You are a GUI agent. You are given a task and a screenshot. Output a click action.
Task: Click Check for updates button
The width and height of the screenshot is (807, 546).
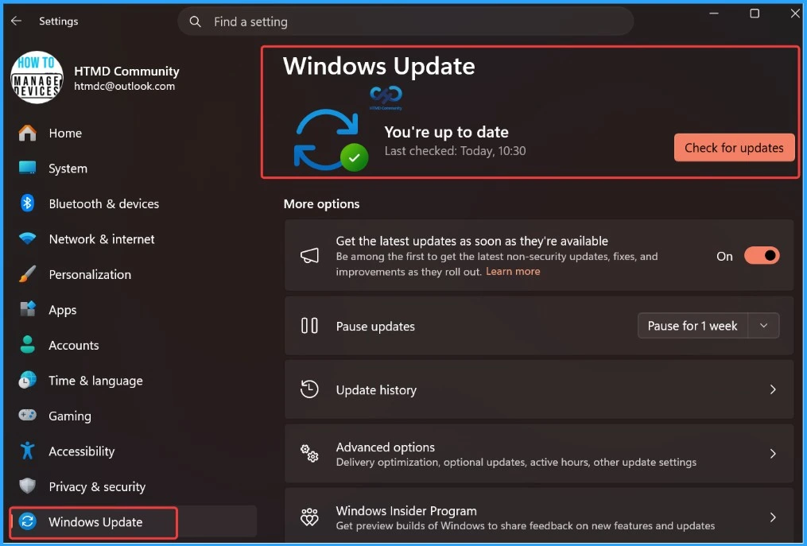click(x=734, y=148)
